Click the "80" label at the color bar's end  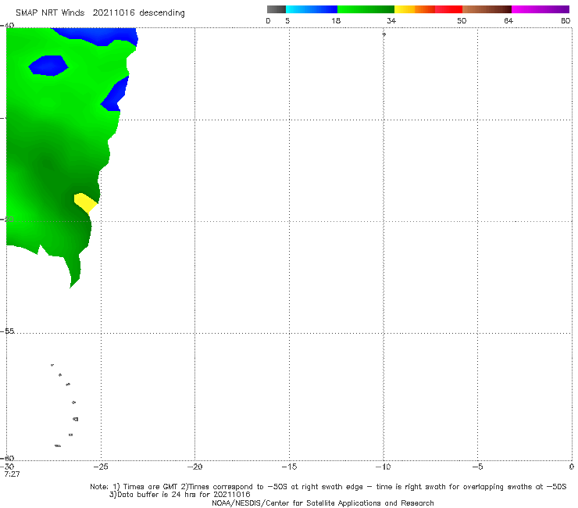pos(566,20)
